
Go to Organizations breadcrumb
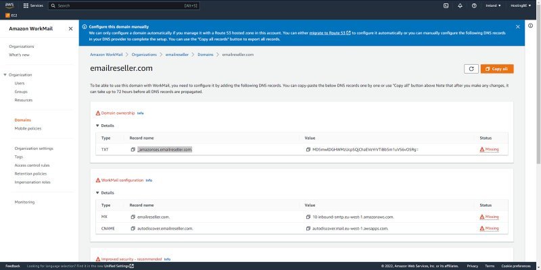point(144,55)
